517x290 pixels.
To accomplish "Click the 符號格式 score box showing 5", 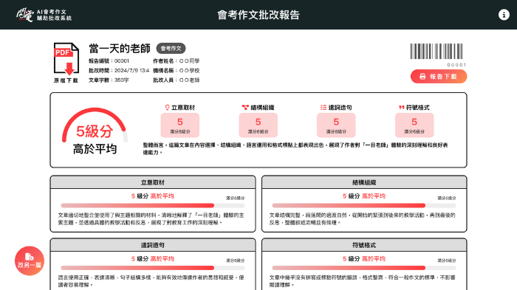I will [414, 125].
